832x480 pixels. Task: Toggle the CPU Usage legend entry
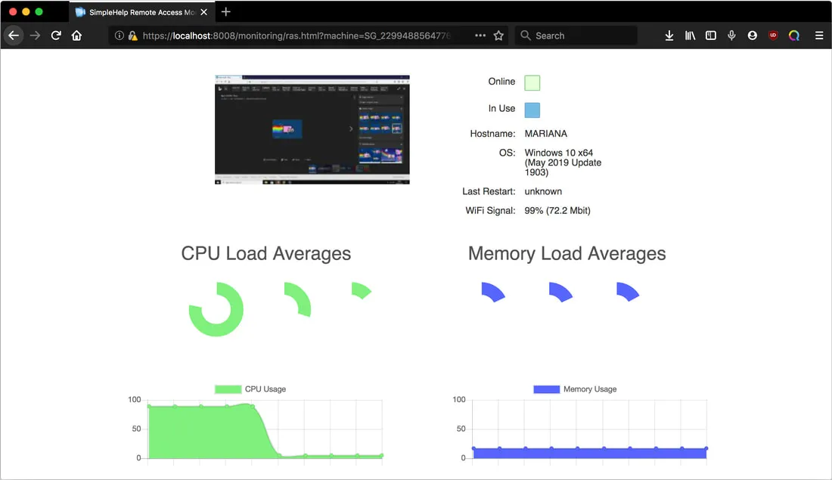250,389
